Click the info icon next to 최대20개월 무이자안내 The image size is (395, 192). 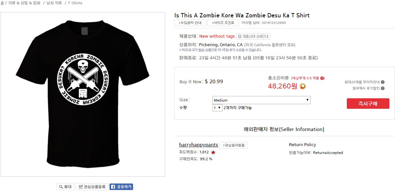pos(383,82)
